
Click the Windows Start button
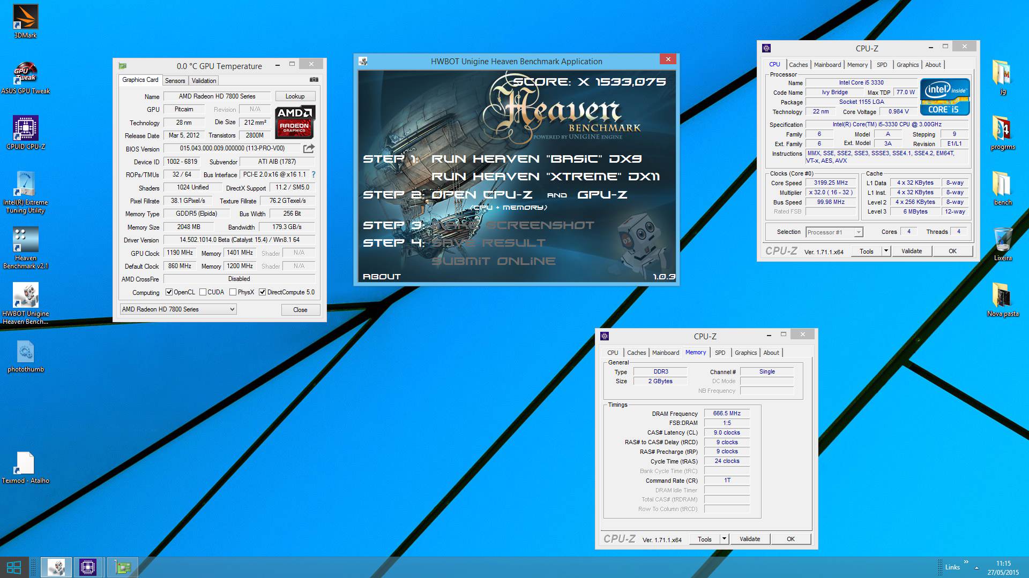(x=14, y=567)
